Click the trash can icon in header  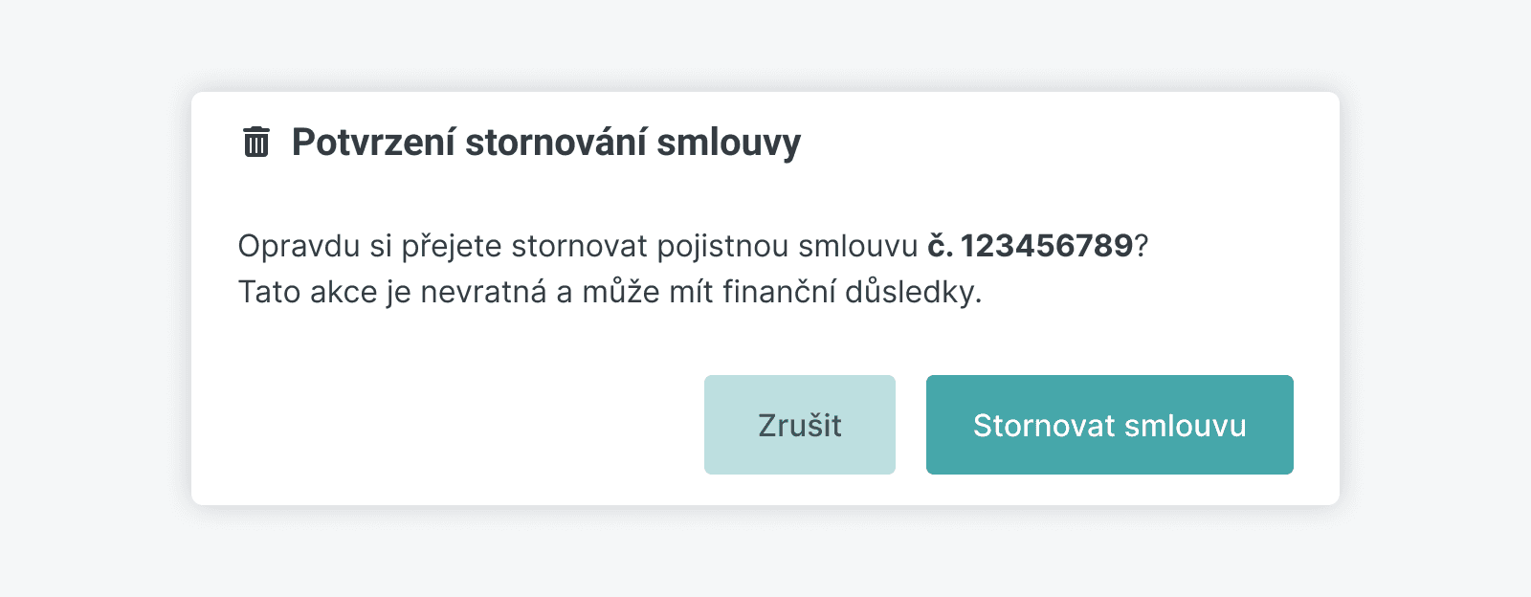256,142
